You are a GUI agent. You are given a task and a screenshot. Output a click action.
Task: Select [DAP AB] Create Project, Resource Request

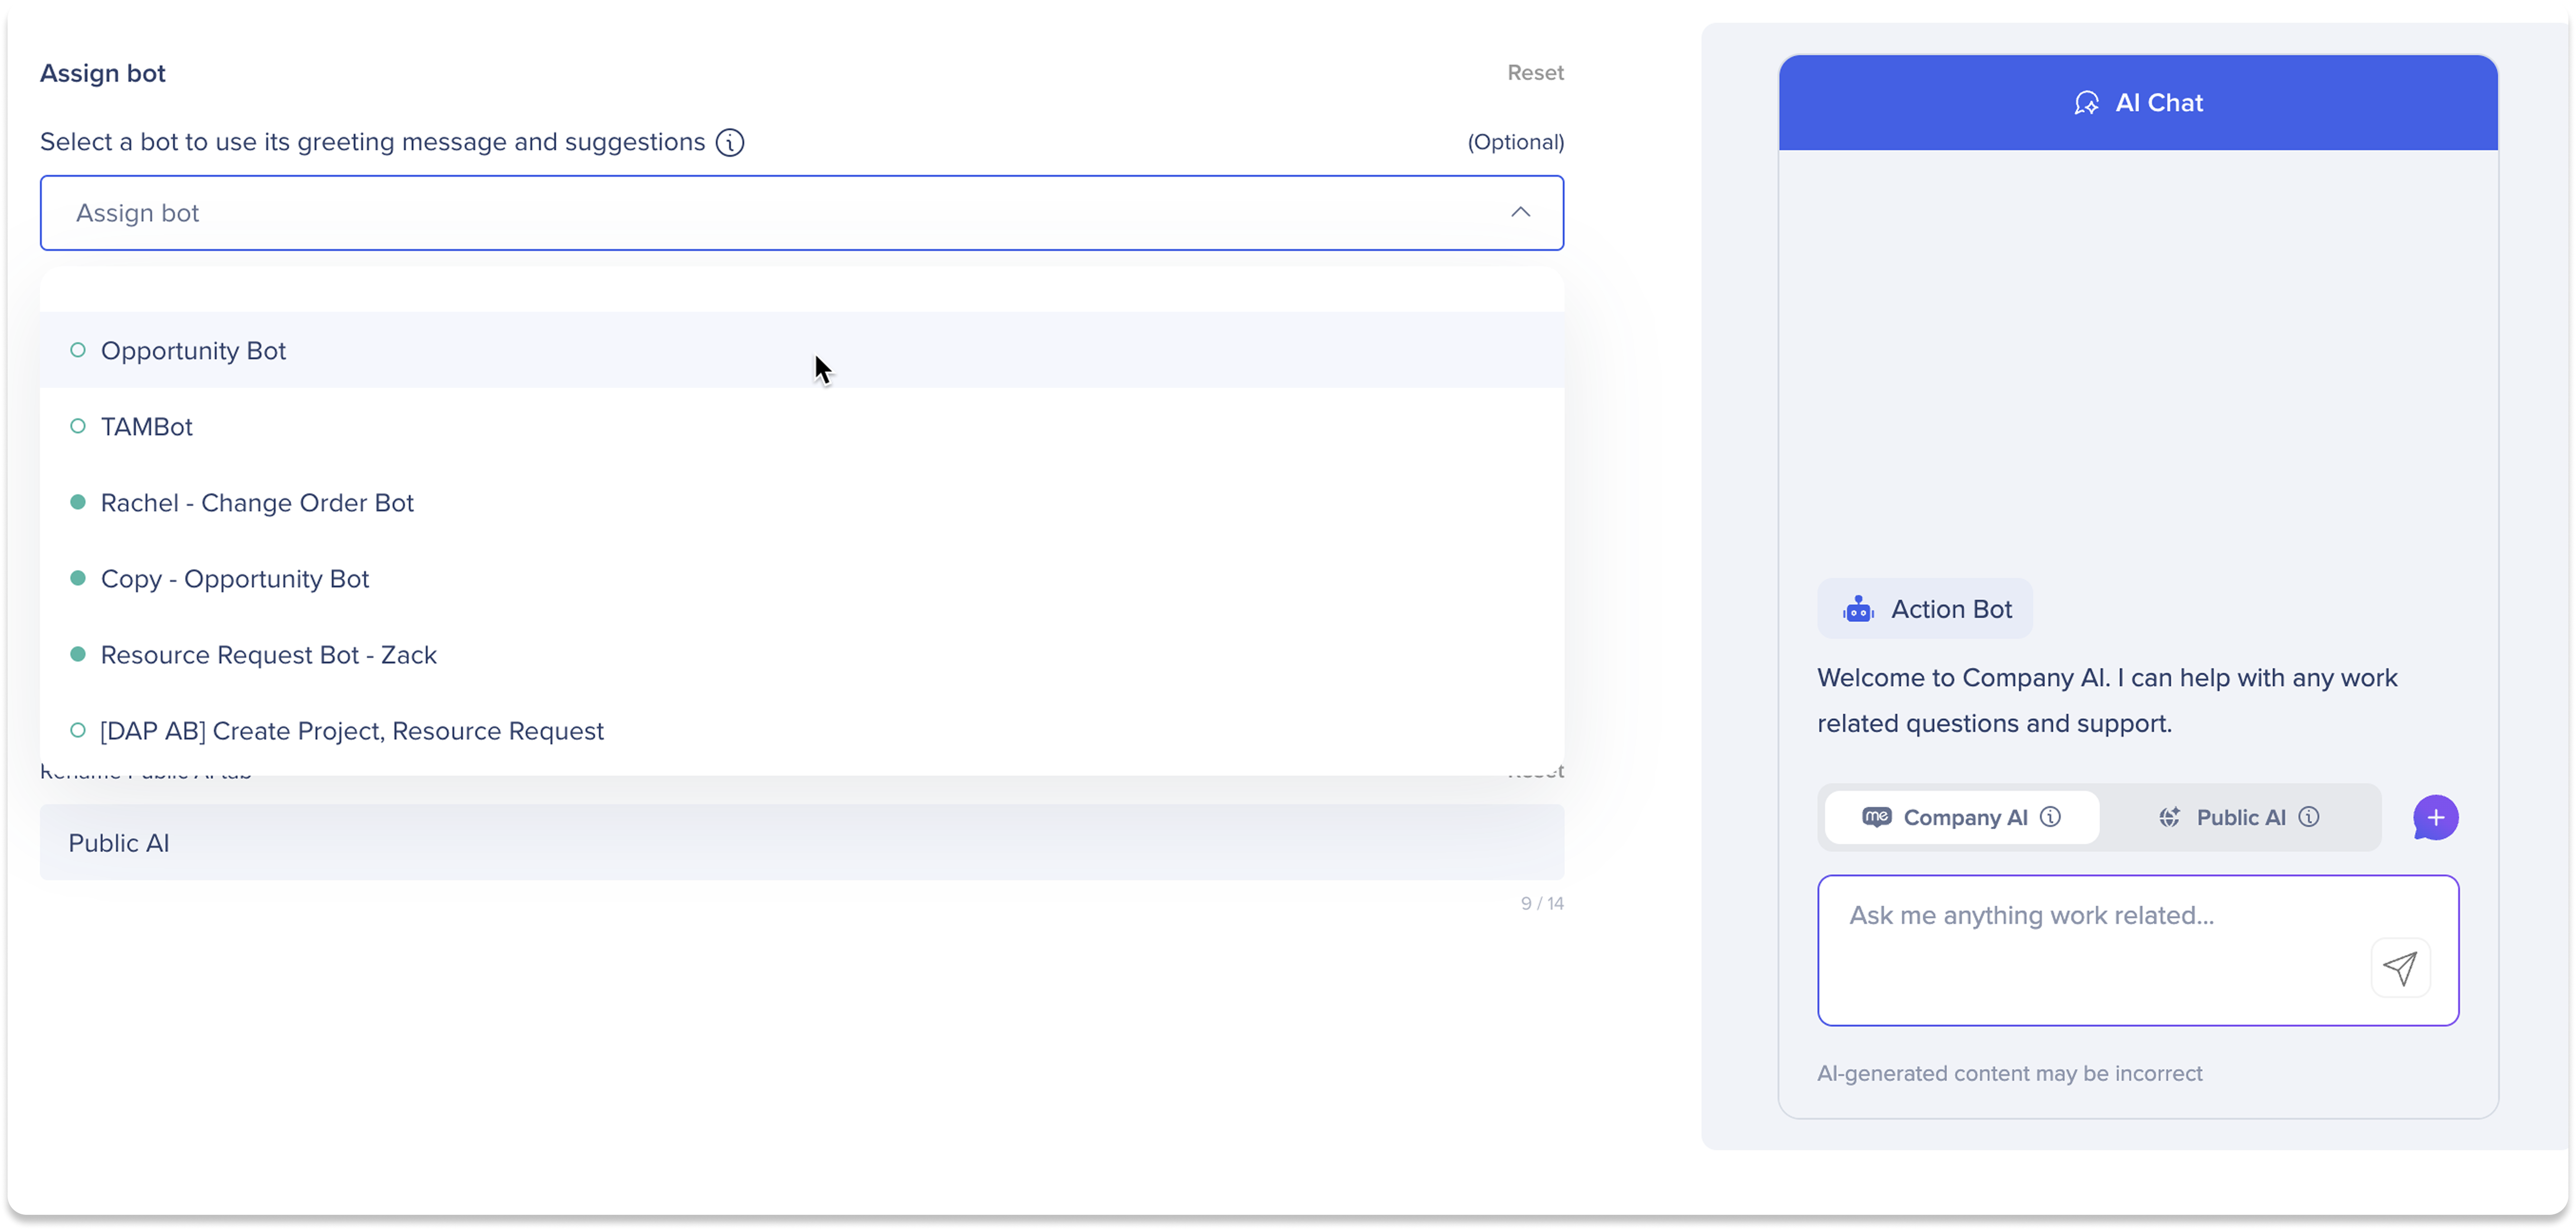pyautogui.click(x=802, y=730)
